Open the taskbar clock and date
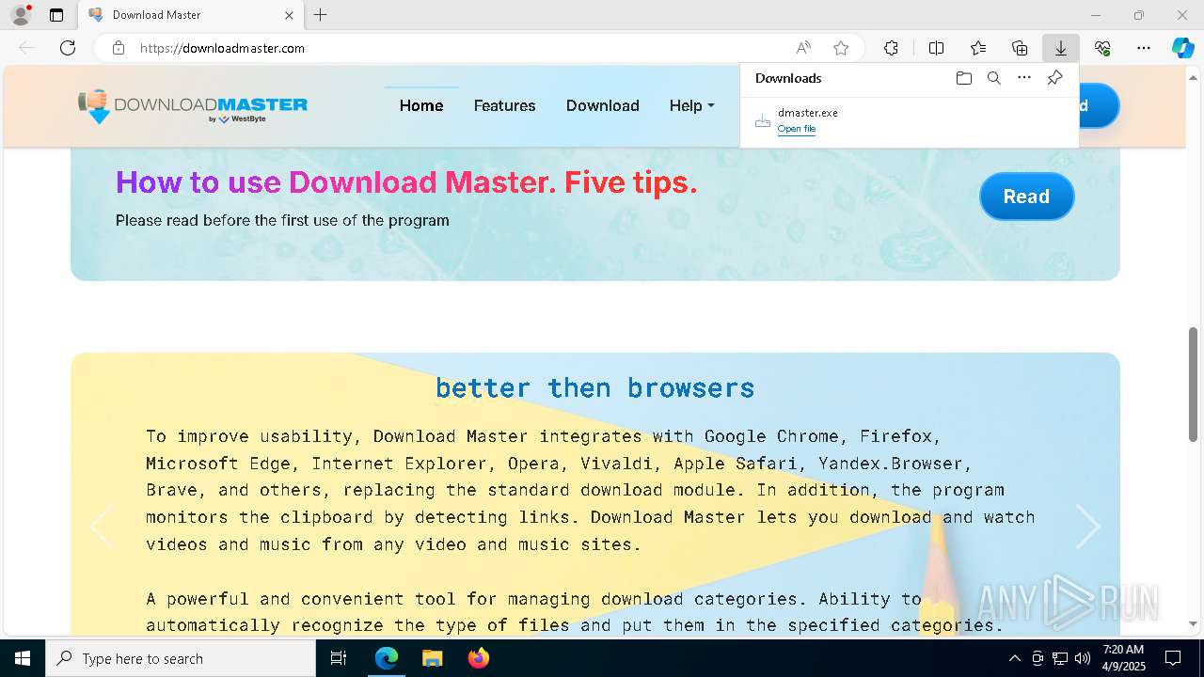Image resolution: width=1204 pixels, height=677 pixels. [x=1124, y=658]
